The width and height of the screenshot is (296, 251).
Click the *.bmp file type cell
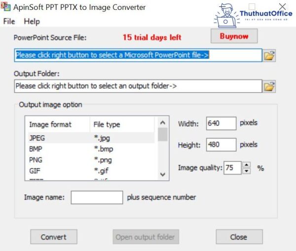point(104,149)
